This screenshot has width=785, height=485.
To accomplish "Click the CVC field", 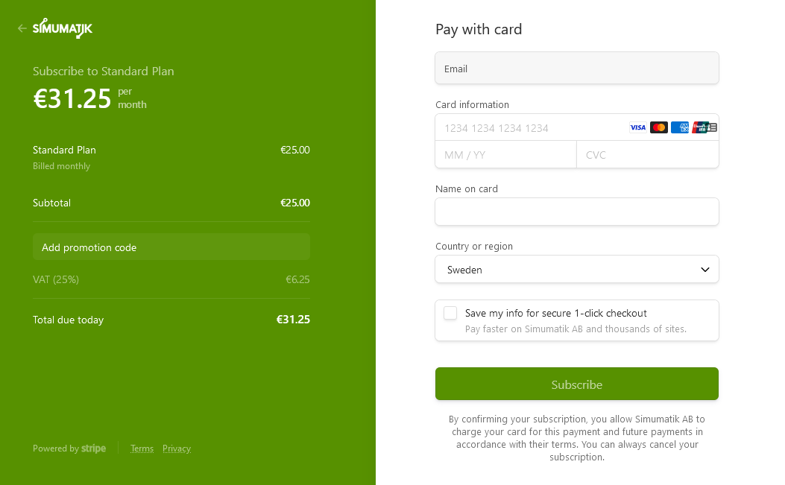I will 647,155.
